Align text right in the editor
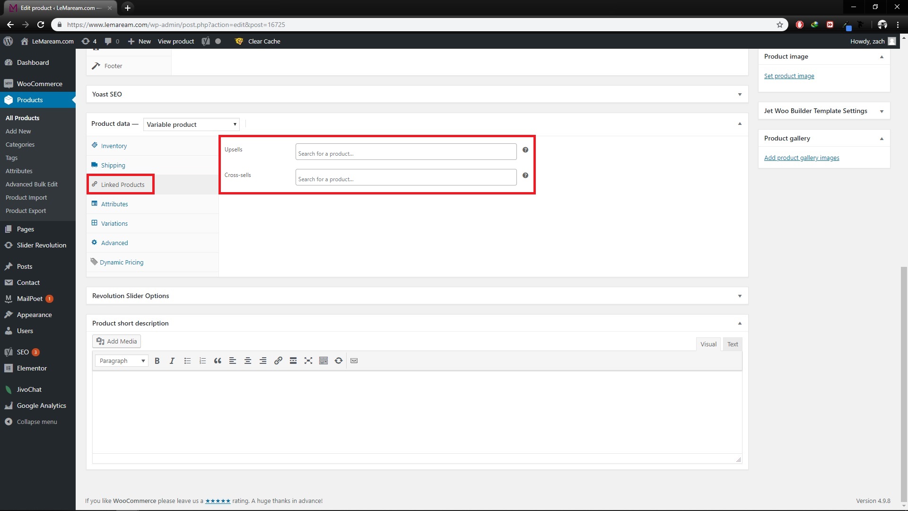This screenshot has height=511, width=908. coord(263,361)
